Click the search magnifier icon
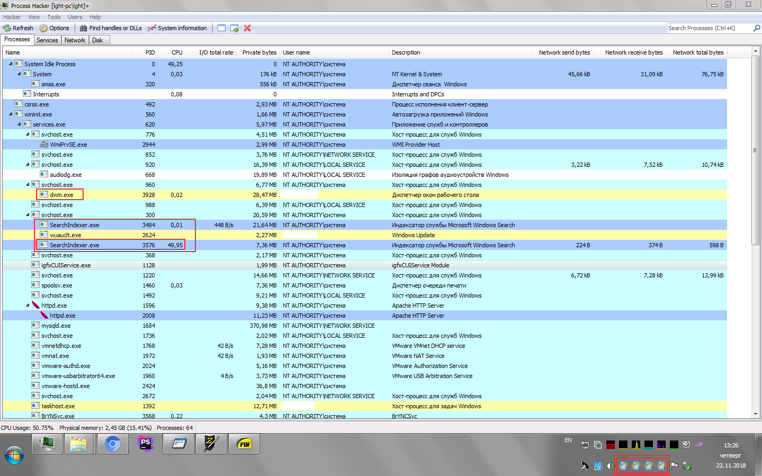The width and height of the screenshot is (762, 476). coord(757,28)
